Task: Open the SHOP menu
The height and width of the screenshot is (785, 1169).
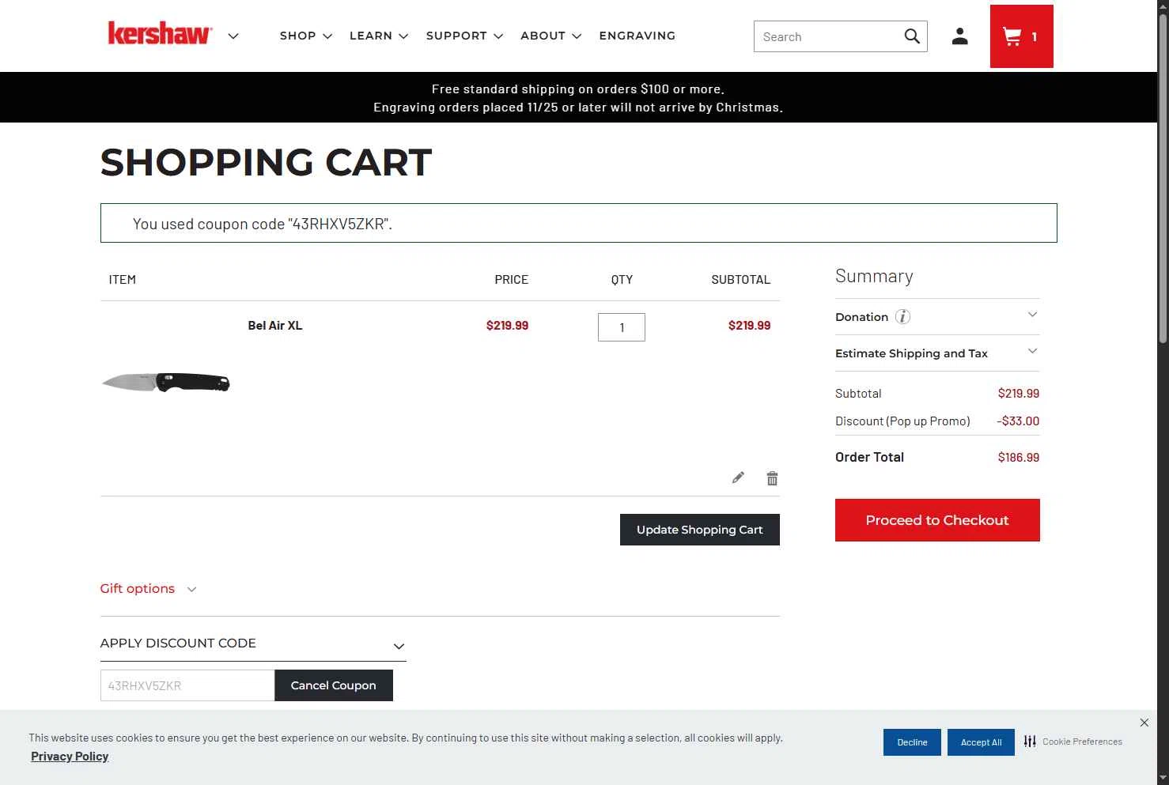Action: pyautogui.click(x=306, y=36)
